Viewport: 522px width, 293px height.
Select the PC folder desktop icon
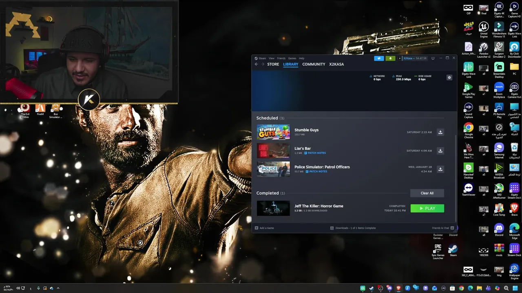point(514,68)
